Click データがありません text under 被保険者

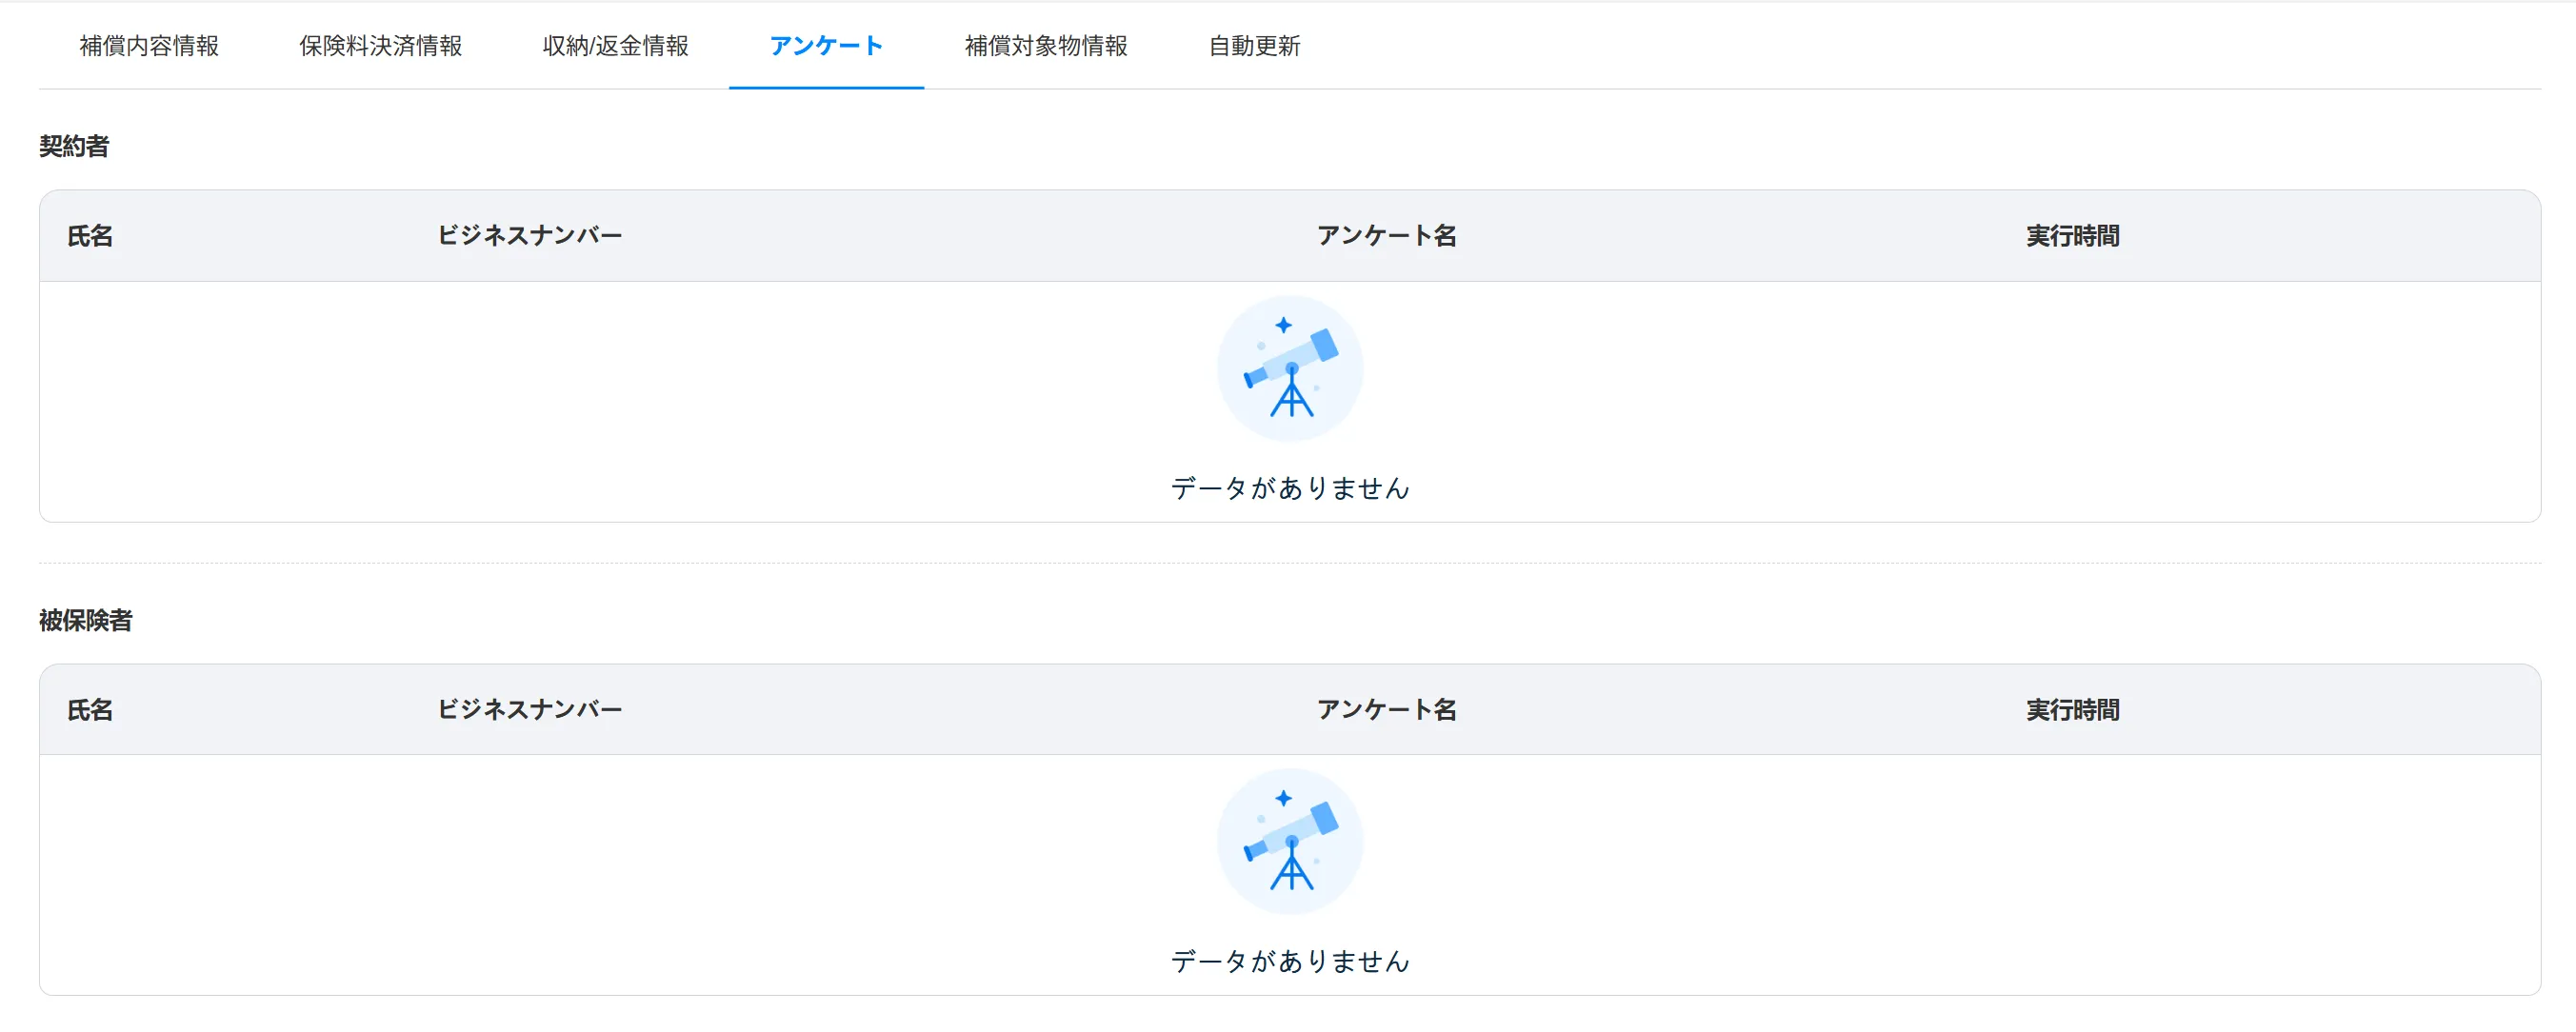point(1290,961)
